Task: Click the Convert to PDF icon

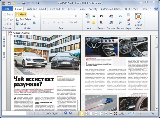Action: 111,16
